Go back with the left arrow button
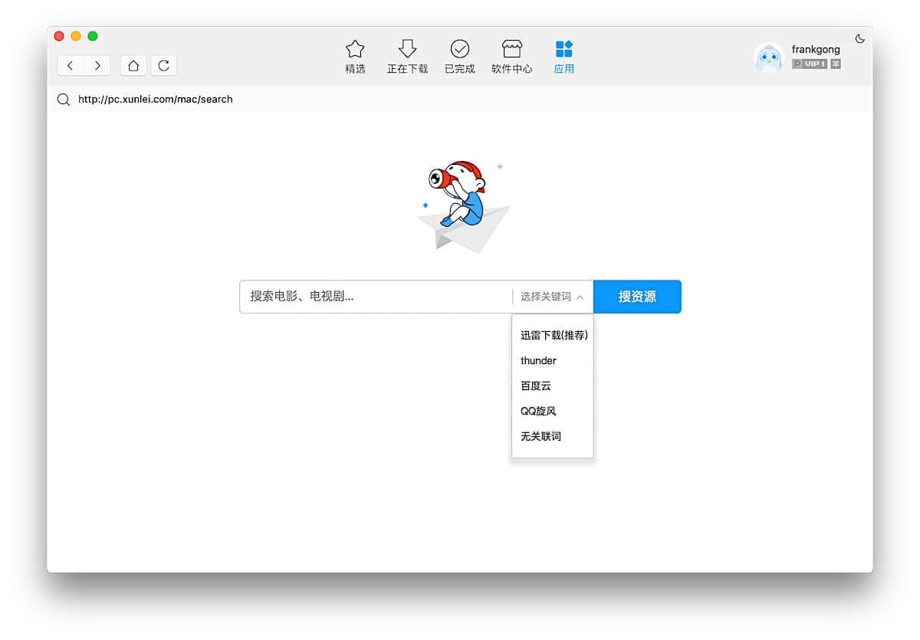The image size is (920, 640). (71, 66)
